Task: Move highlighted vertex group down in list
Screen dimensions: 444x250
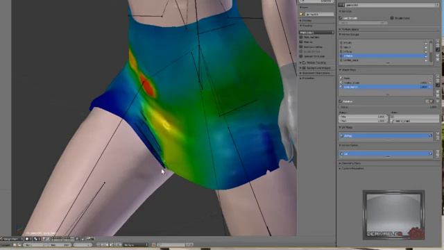Action: (438, 60)
